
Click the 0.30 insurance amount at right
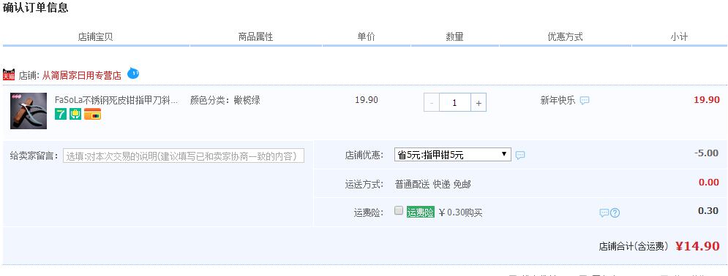click(x=708, y=211)
